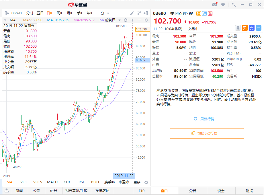This screenshot has width=264, height=195.
Task: Select the MA indicator at bottom
Action: pos(9,182)
